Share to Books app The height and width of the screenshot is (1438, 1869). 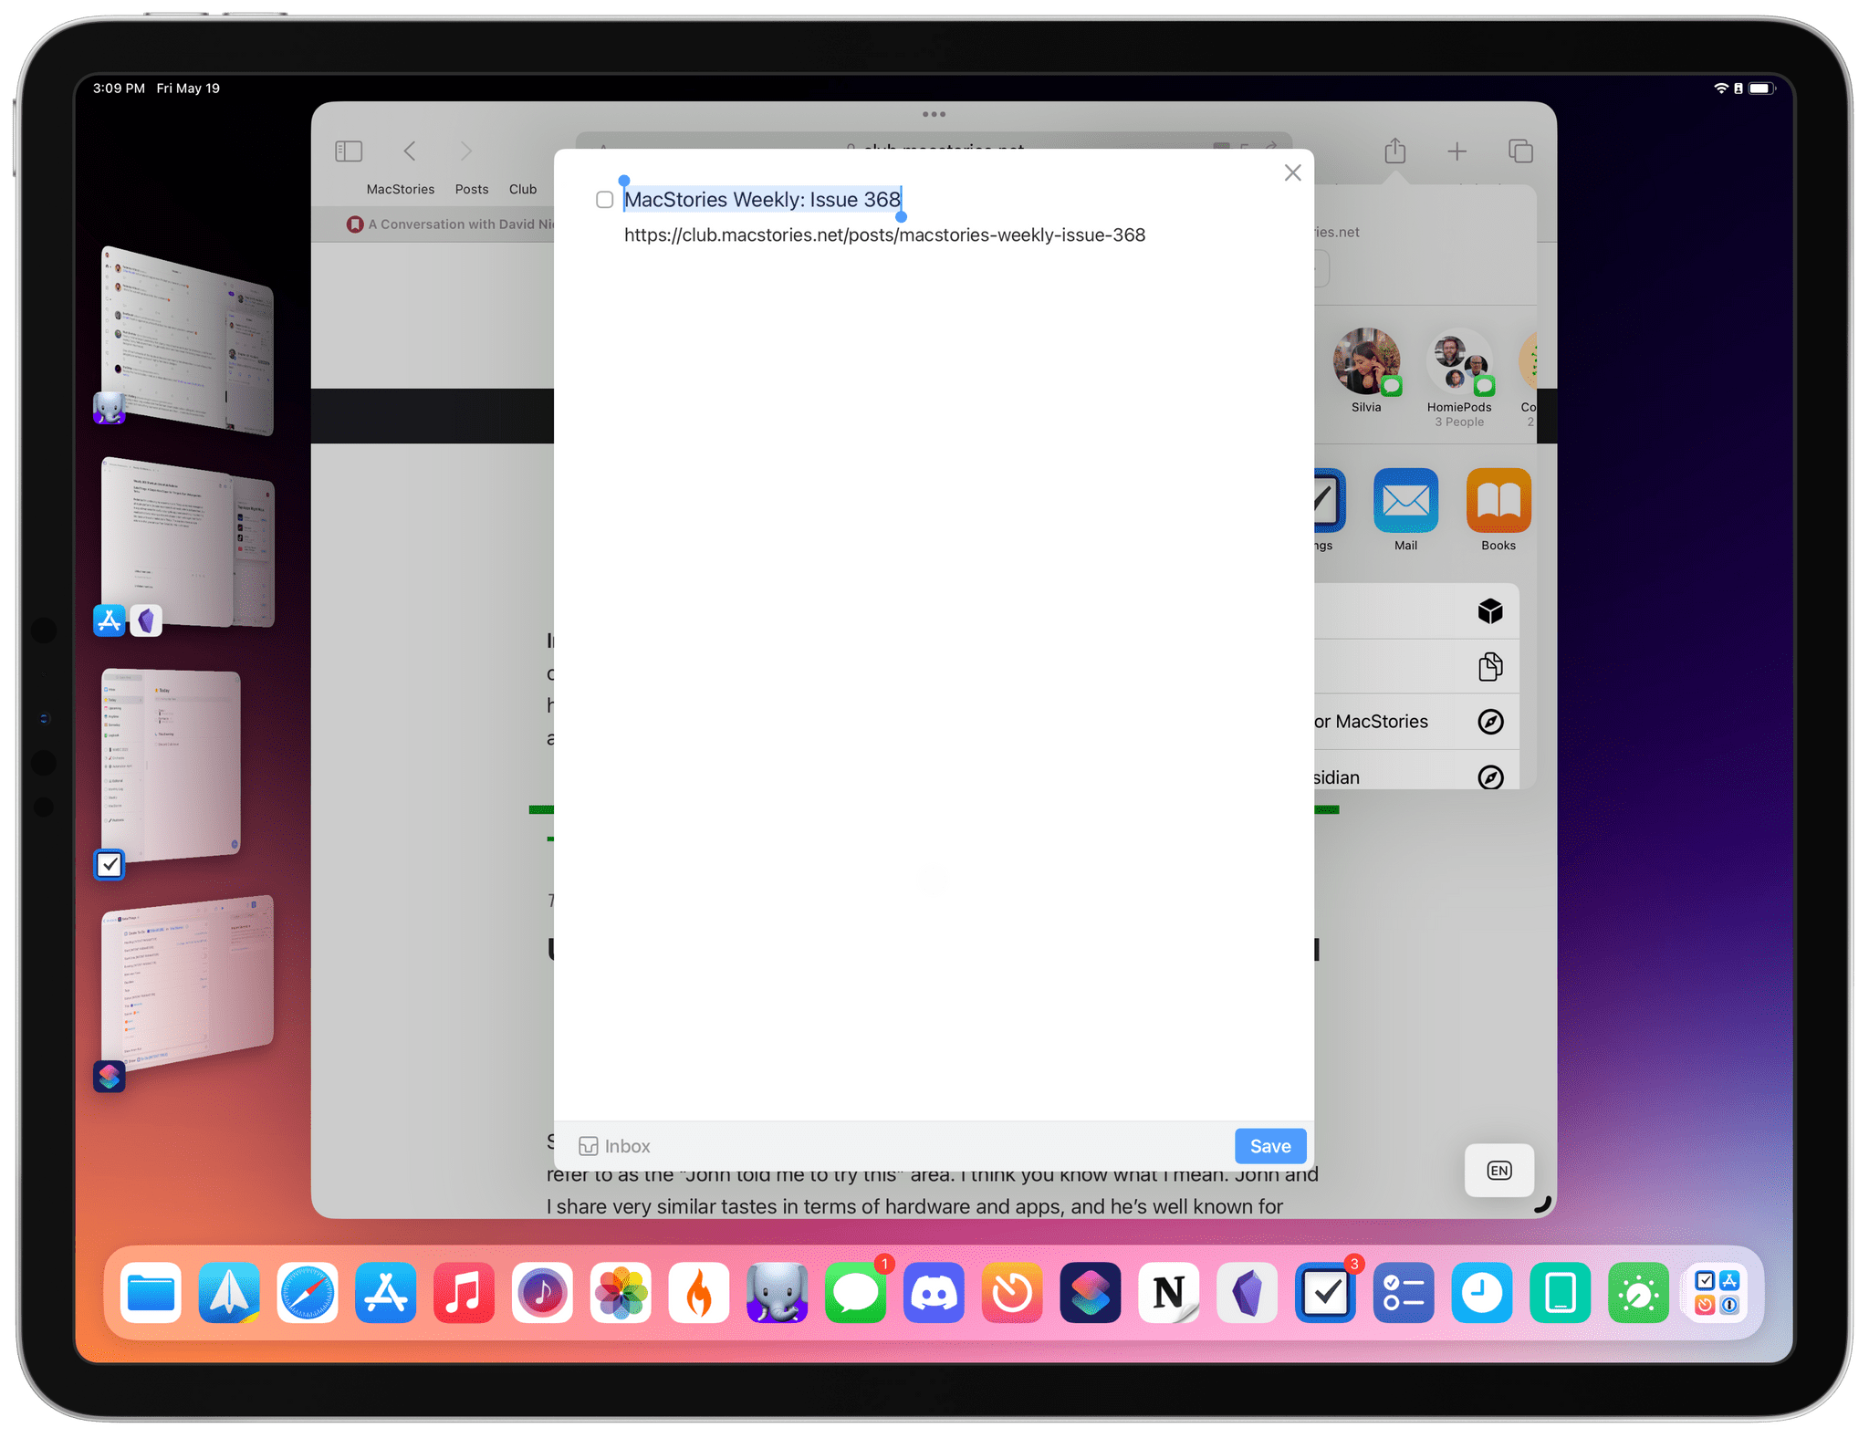[x=1498, y=509]
